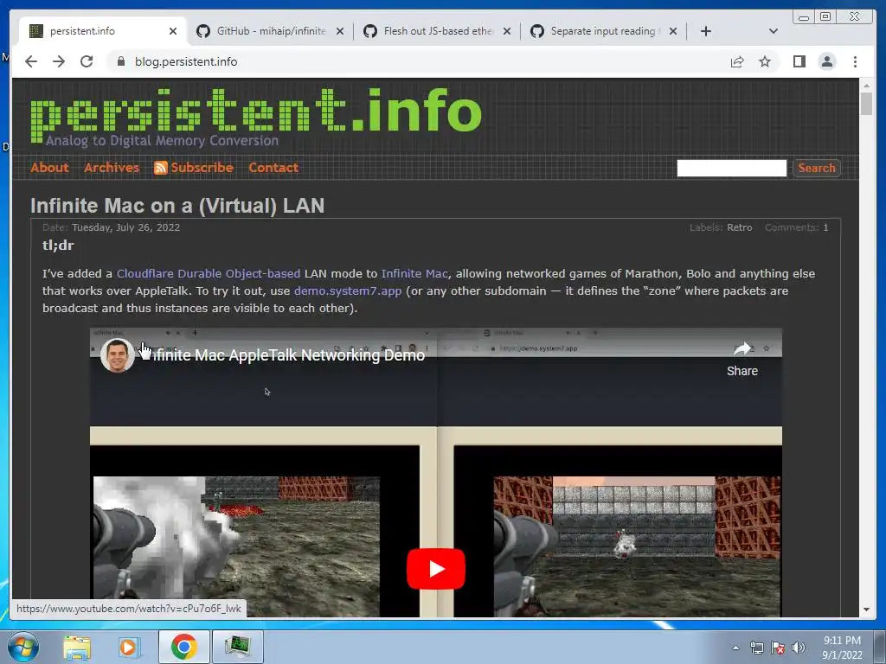Click the page vertical scrollbar thumb
Image resolution: width=886 pixels, height=664 pixels.
[866, 105]
